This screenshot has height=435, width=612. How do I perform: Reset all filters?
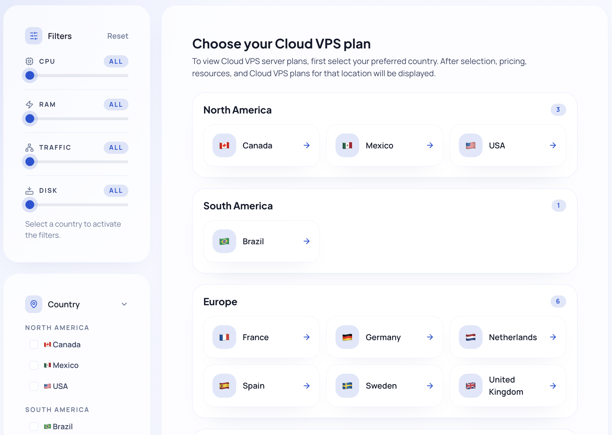(118, 36)
